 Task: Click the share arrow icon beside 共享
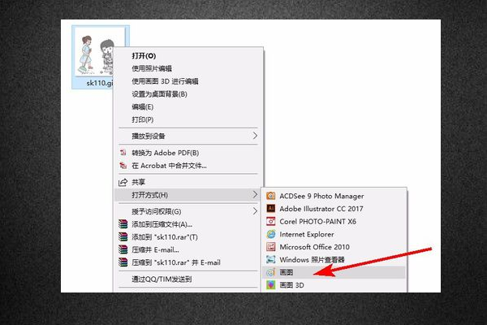click(x=123, y=182)
